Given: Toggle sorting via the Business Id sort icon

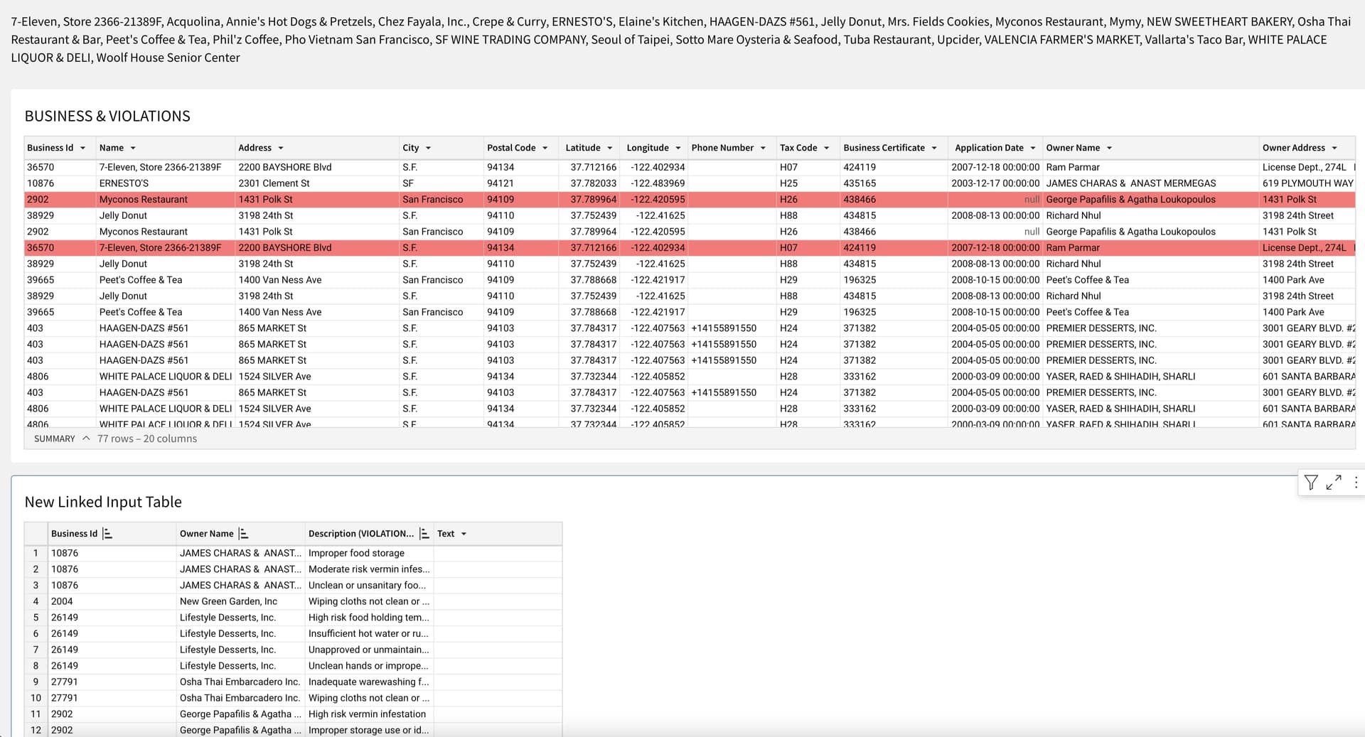Looking at the screenshot, I should point(108,533).
